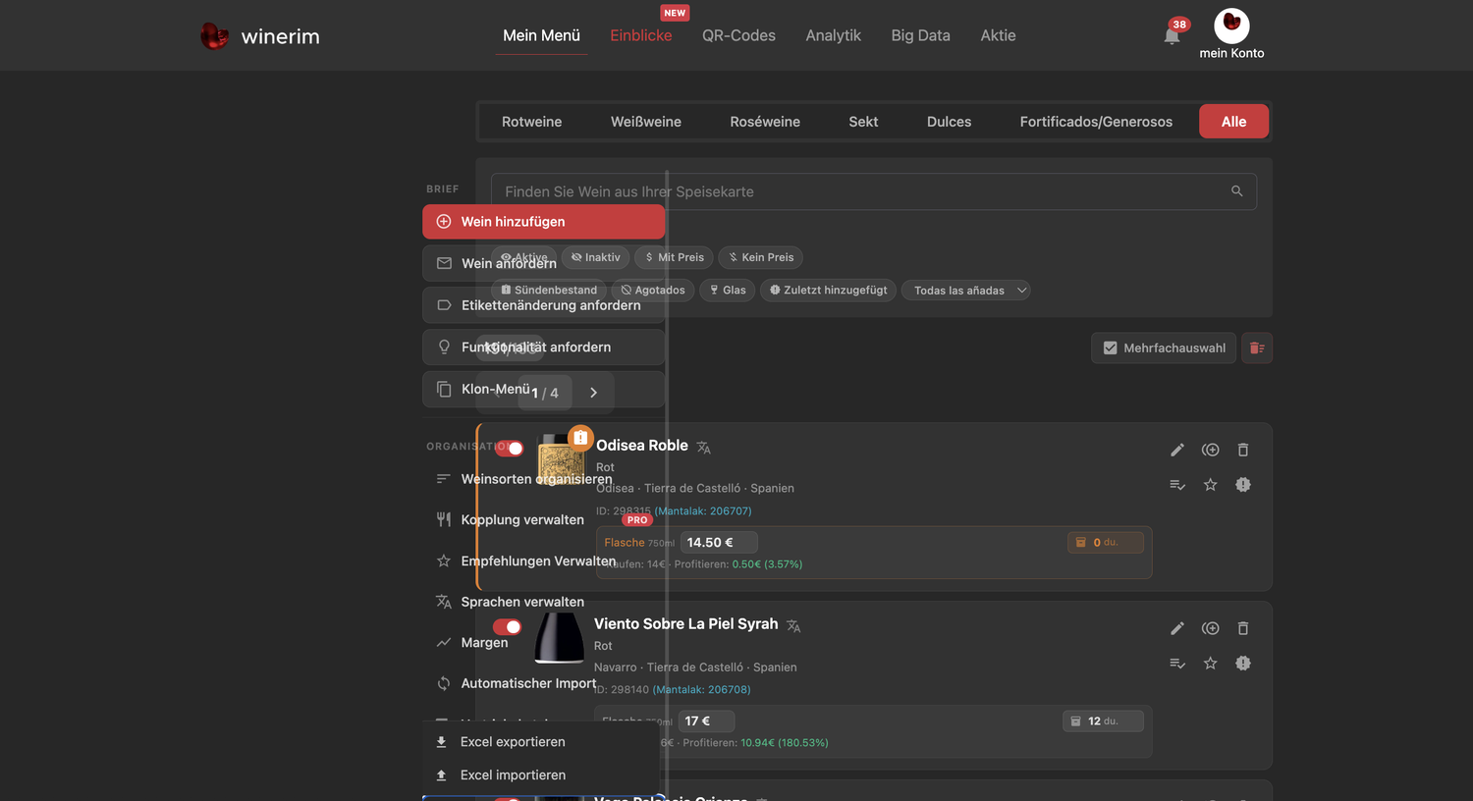Star the Viento Sobre La Piel Syrah wine
1473x801 pixels.
point(1211,664)
